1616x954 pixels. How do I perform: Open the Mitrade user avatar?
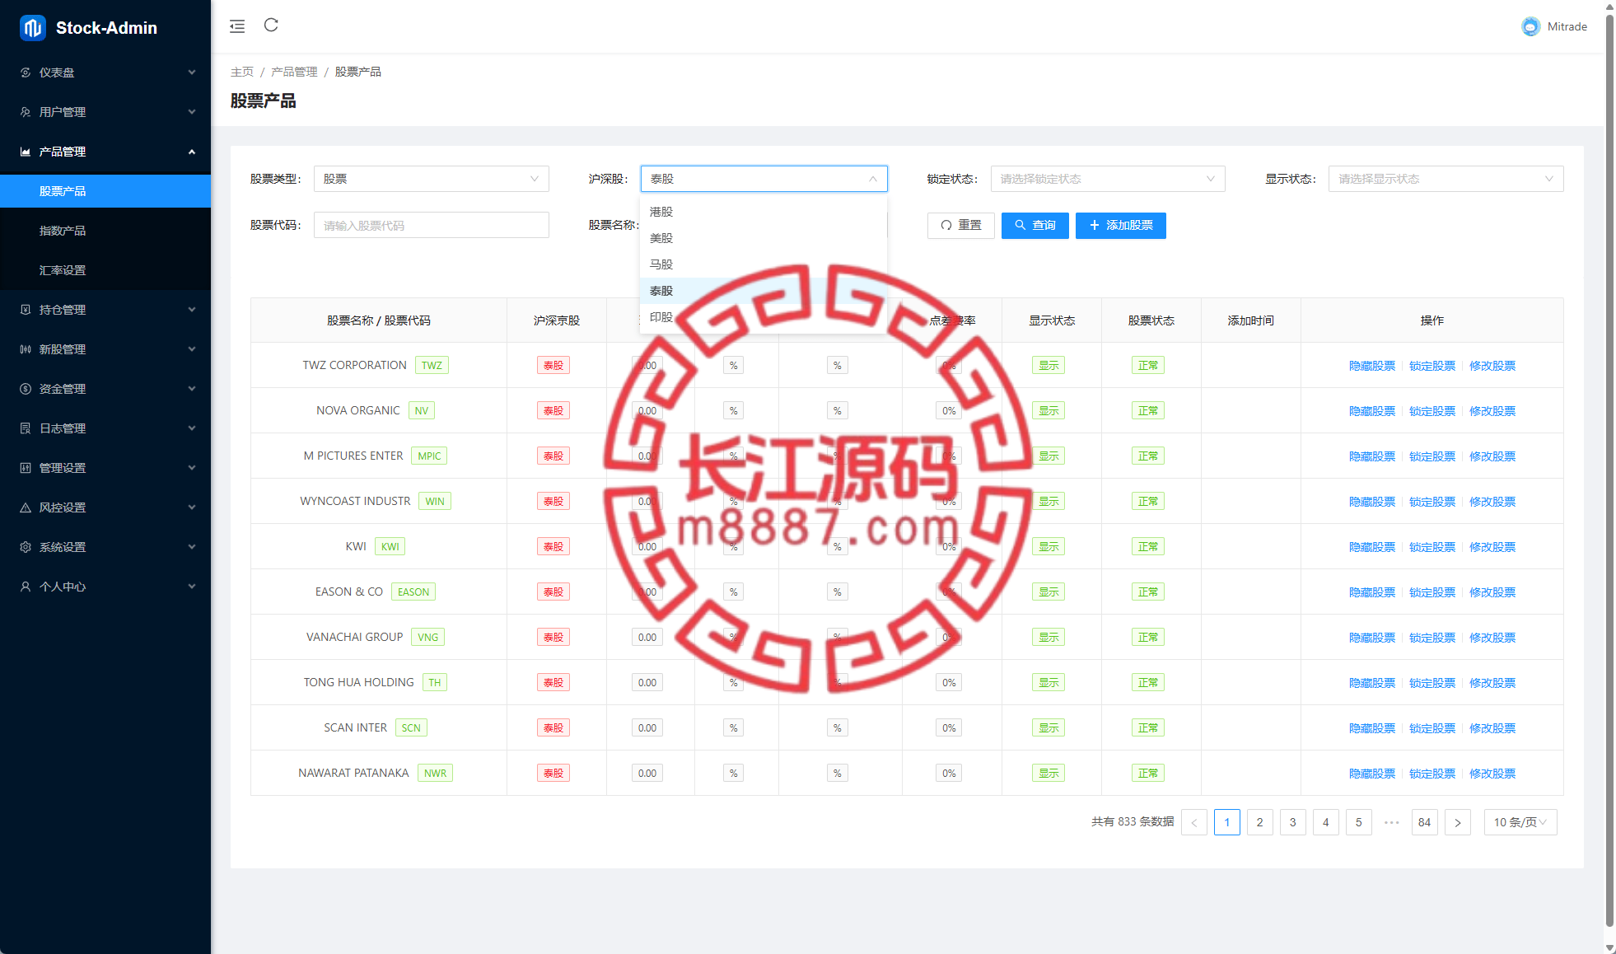coord(1530,26)
